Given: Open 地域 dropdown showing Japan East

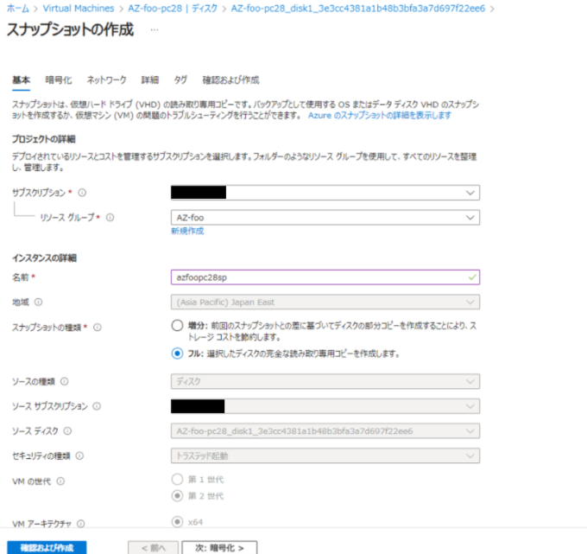Looking at the screenshot, I should [325, 302].
